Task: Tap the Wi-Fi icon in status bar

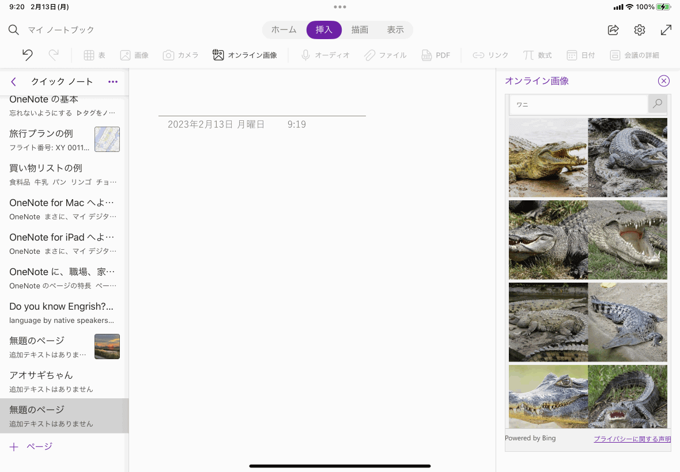Action: point(630,7)
